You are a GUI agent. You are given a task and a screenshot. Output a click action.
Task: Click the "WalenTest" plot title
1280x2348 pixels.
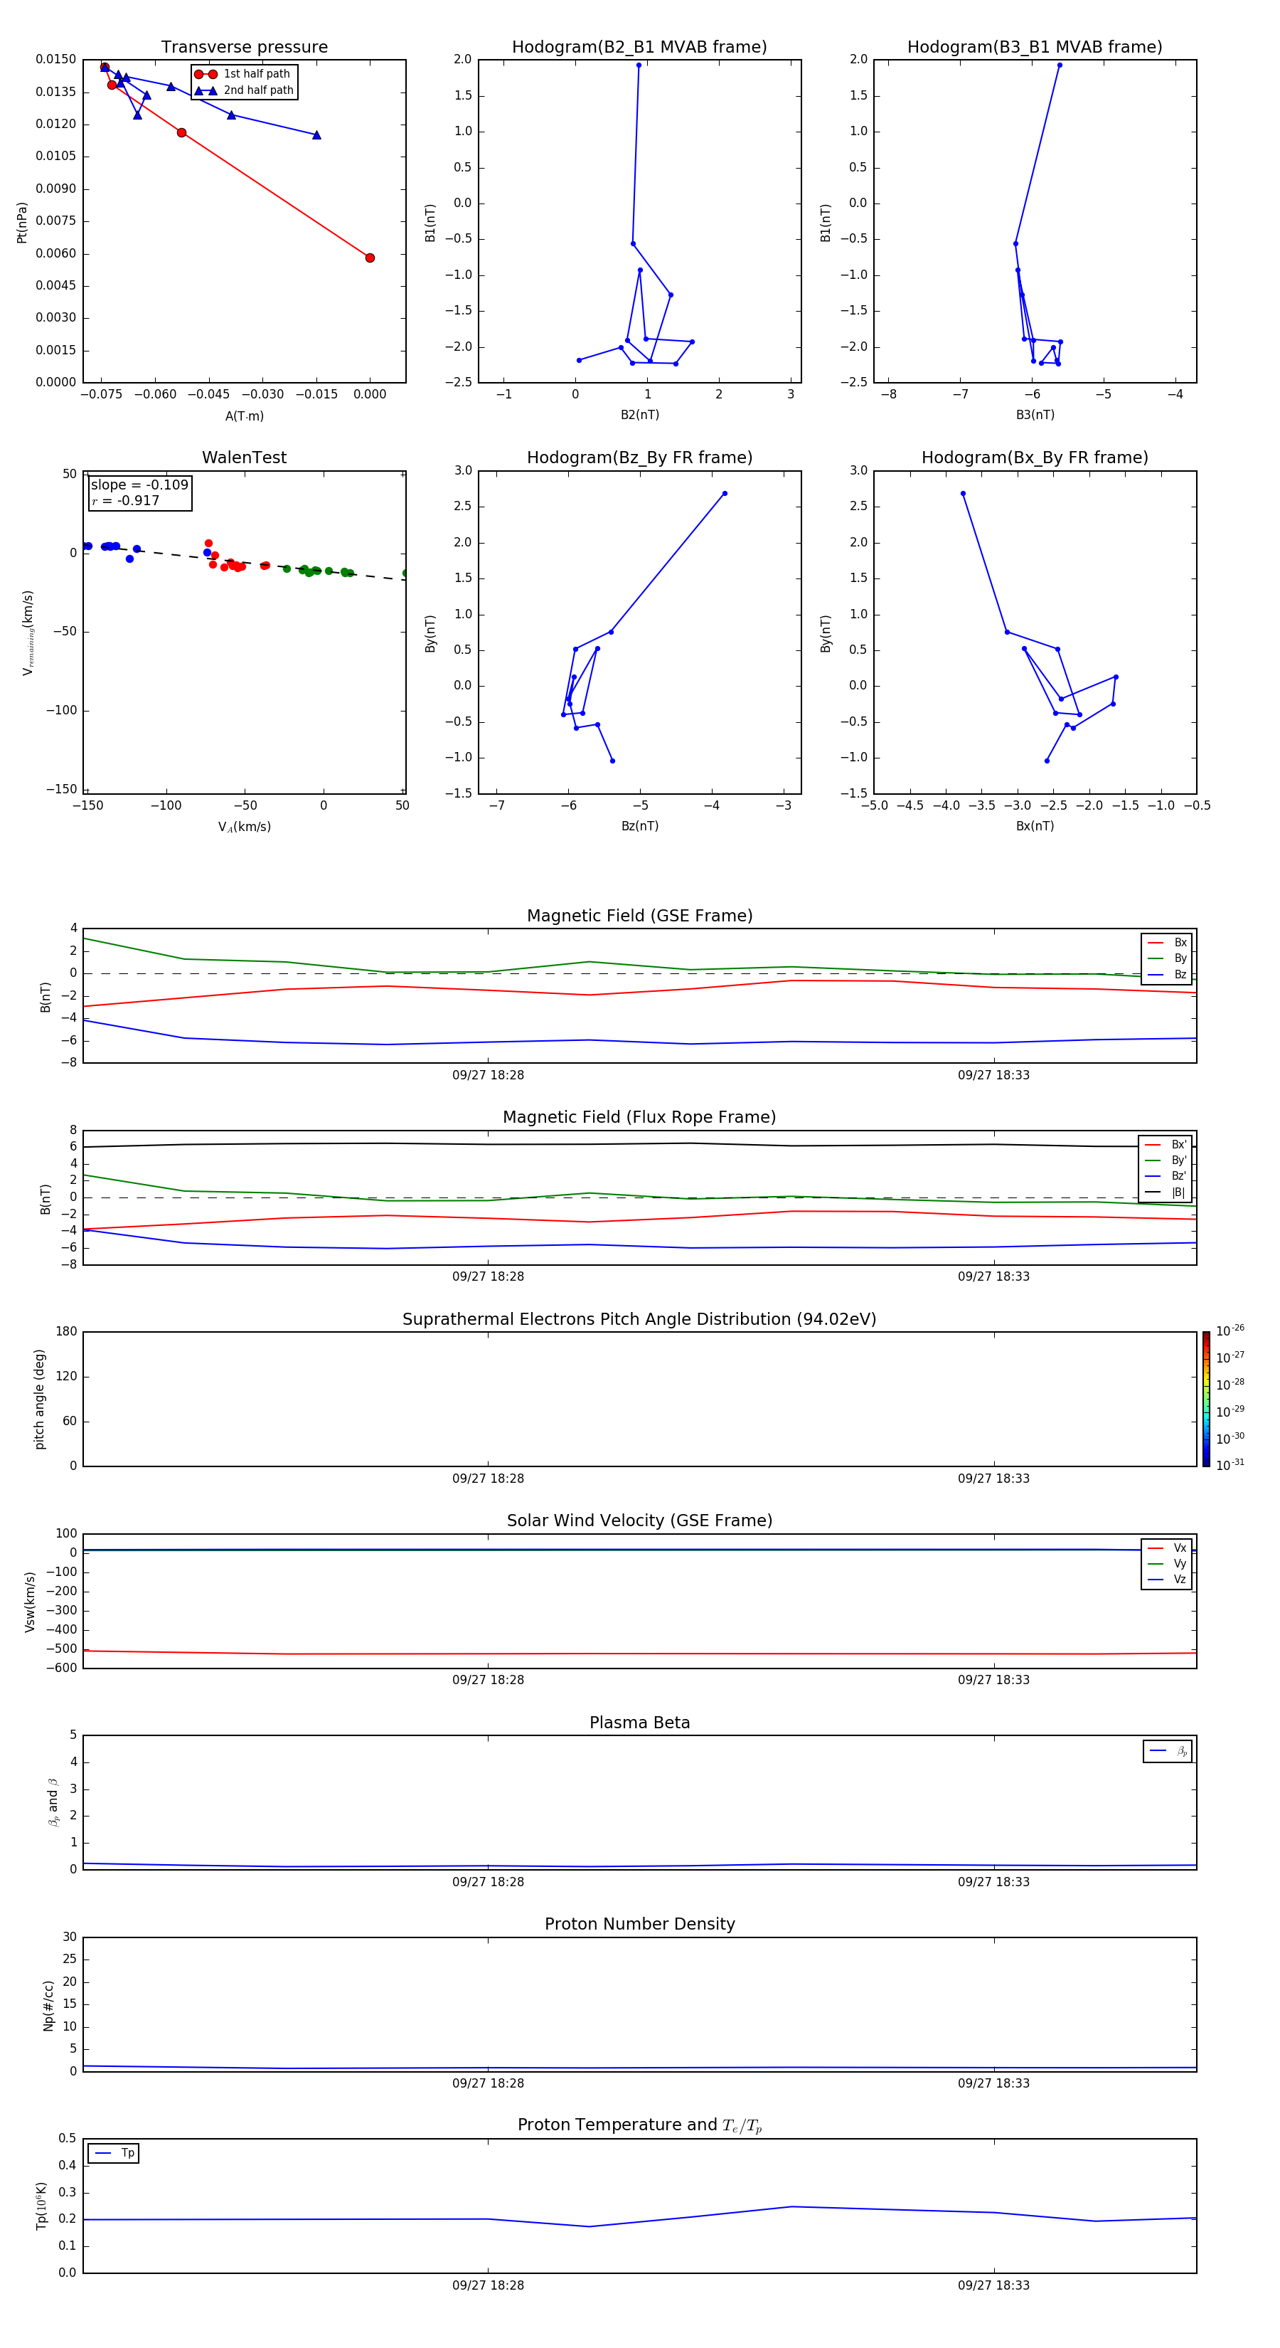[244, 458]
